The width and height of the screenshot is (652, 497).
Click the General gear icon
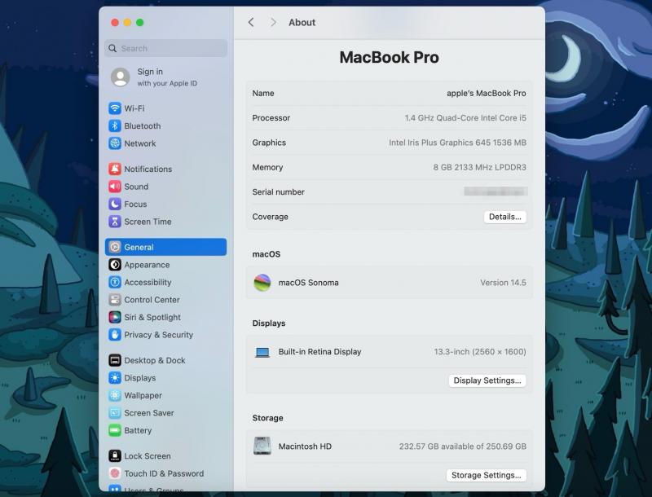[115, 247]
